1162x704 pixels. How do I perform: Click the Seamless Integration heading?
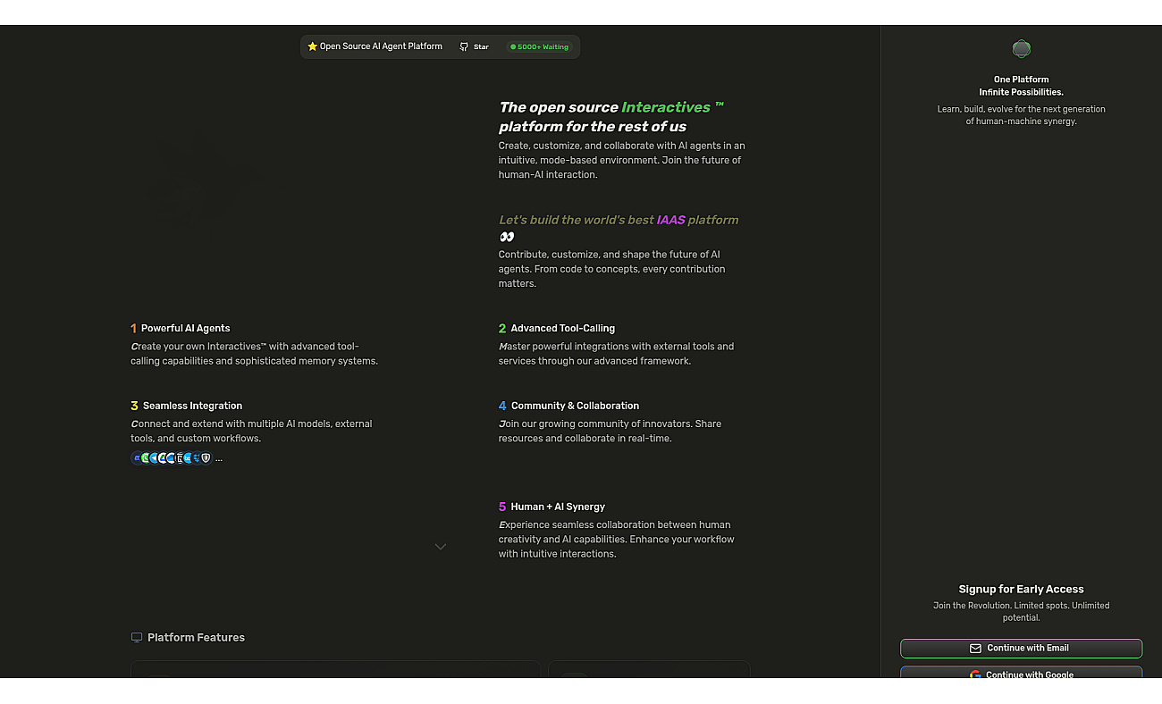click(192, 406)
